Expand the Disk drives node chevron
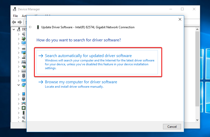210x137 pixels. [19, 48]
